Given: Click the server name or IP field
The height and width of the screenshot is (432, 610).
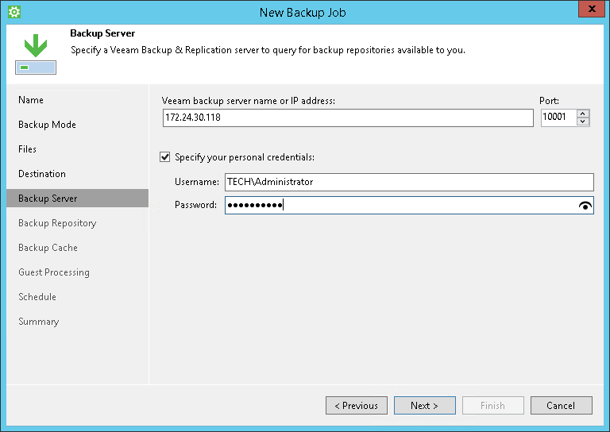Looking at the screenshot, I should click(347, 118).
